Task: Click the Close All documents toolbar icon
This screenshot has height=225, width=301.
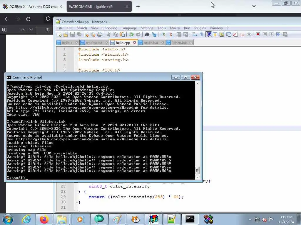Action: (93, 35)
